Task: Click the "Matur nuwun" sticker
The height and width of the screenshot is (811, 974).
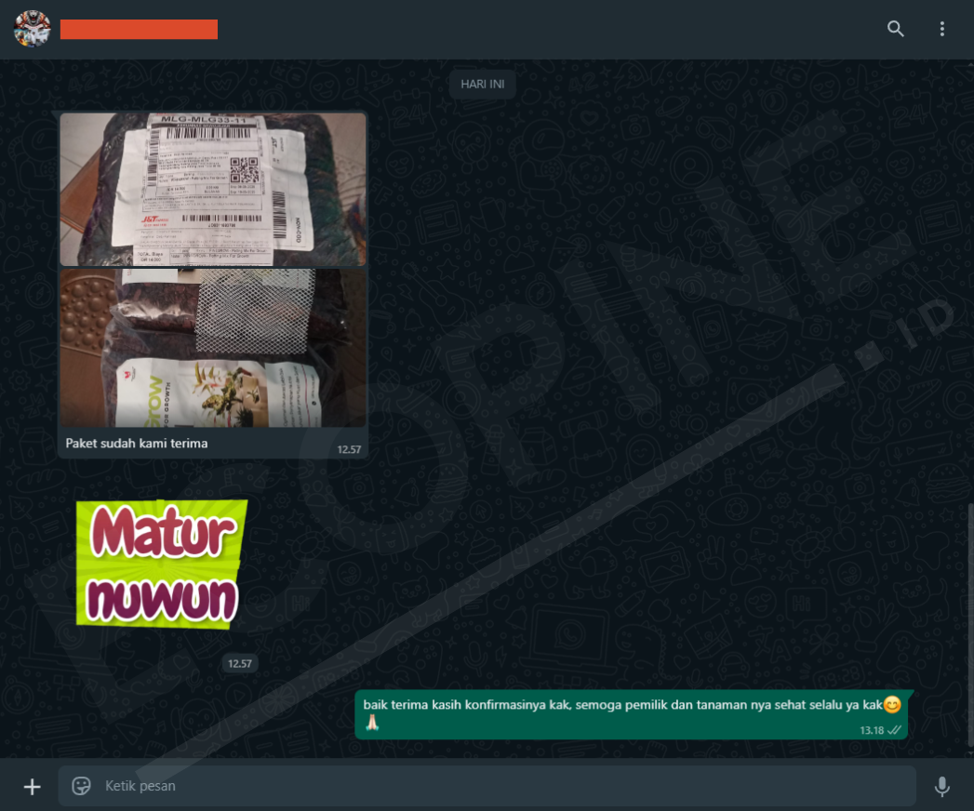Action: click(x=162, y=565)
